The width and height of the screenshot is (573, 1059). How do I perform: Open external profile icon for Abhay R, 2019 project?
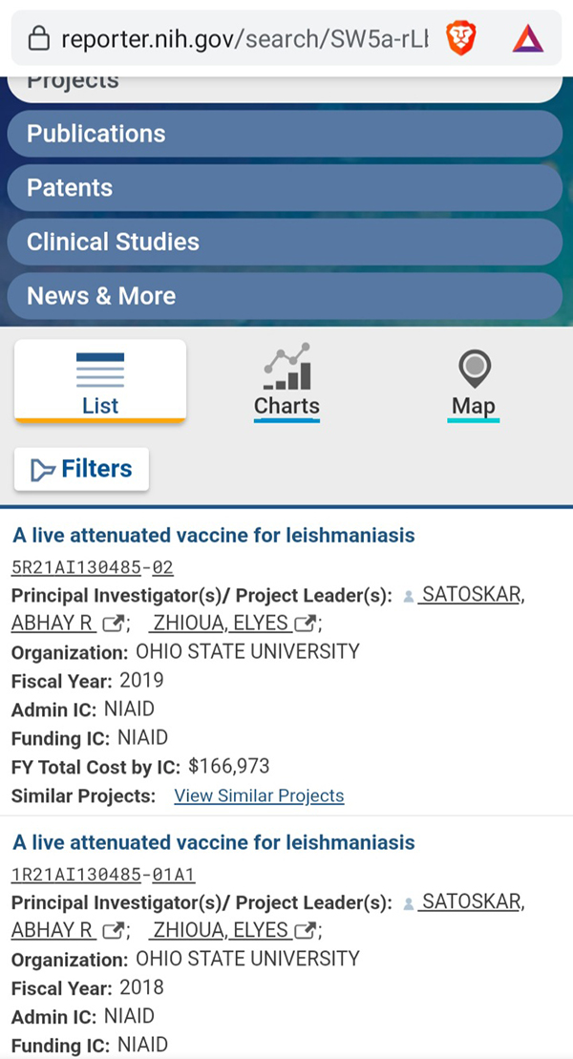113,625
